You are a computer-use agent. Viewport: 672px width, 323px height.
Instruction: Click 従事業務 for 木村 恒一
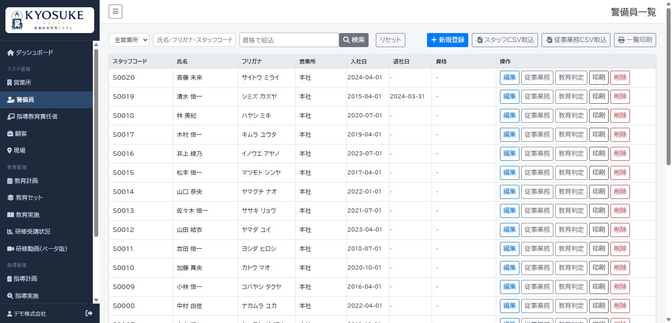pyautogui.click(x=537, y=135)
